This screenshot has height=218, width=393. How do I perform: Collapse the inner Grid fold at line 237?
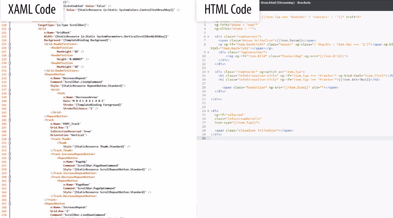[10, 90]
